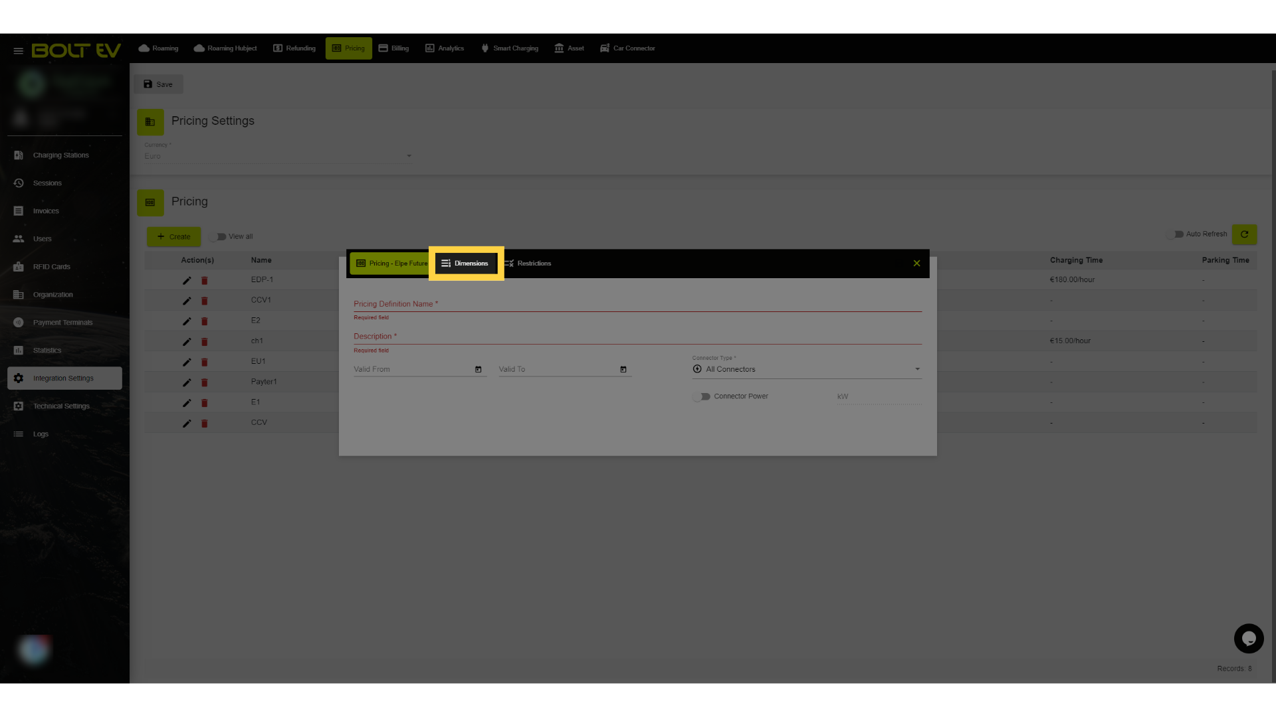Screen dimensions: 1276x717
Task: Click the trash icon for Payter1 row
Action: coord(205,382)
